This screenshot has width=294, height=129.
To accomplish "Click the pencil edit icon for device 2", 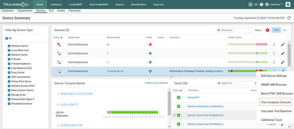I will coord(283,62).
